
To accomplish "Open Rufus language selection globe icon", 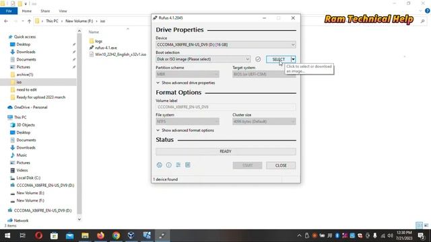I will 159,165.
